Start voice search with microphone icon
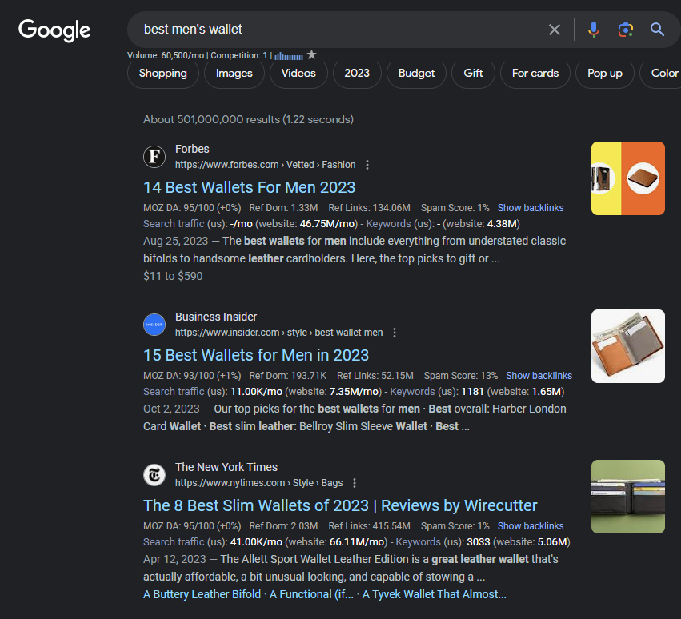 [x=593, y=30]
